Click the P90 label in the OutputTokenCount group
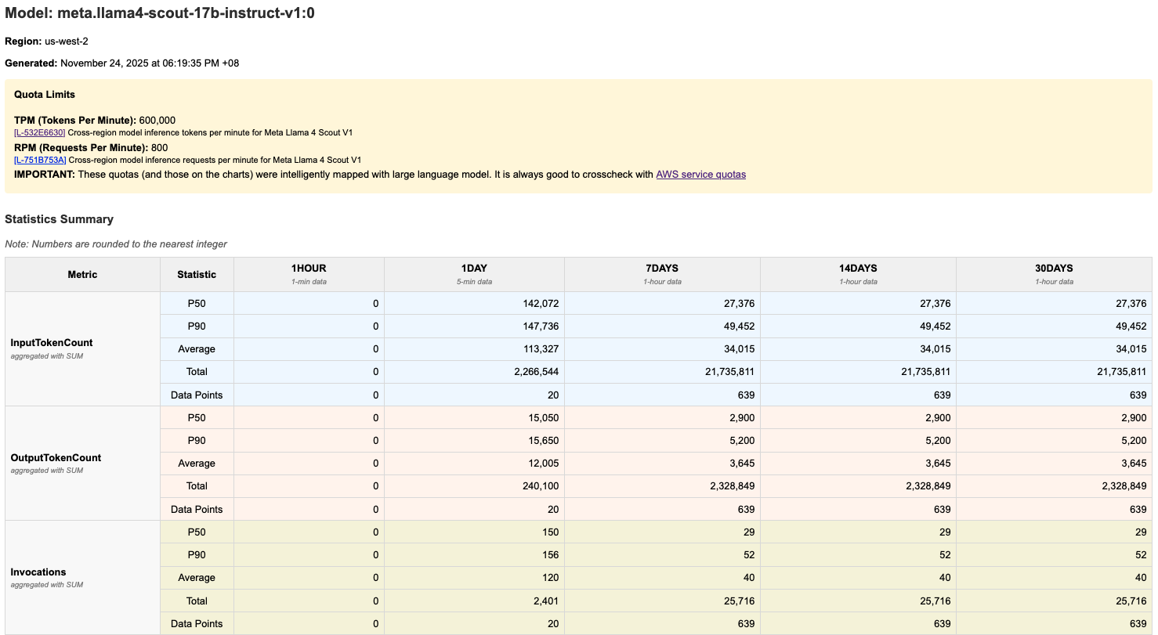This screenshot has width=1158, height=635. pos(197,441)
